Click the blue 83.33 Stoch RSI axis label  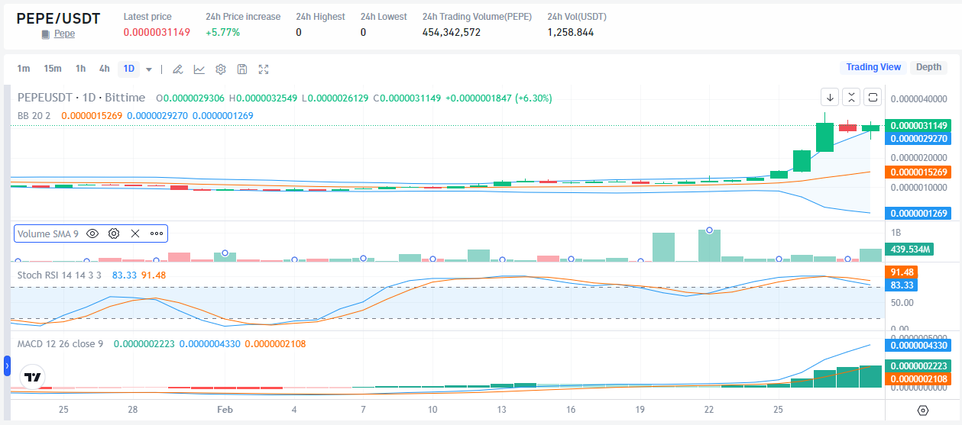[x=902, y=285]
